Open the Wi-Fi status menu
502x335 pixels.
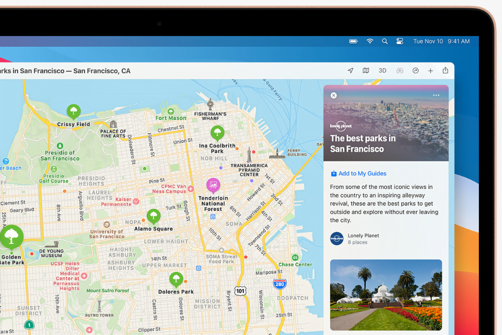point(370,41)
